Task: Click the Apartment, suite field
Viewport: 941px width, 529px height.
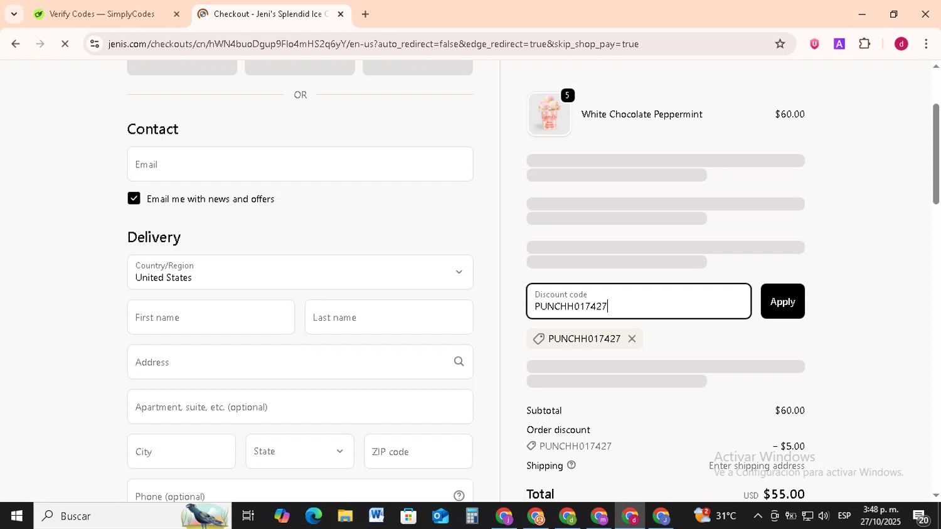Action: tap(300, 407)
